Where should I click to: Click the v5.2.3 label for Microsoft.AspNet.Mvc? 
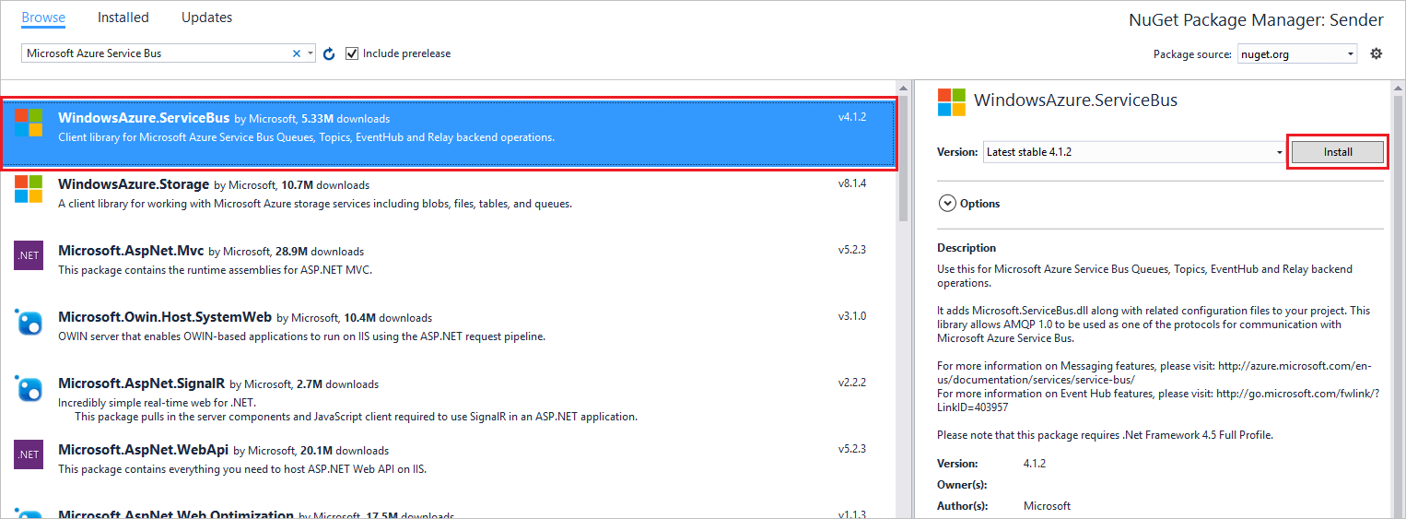[x=852, y=250]
